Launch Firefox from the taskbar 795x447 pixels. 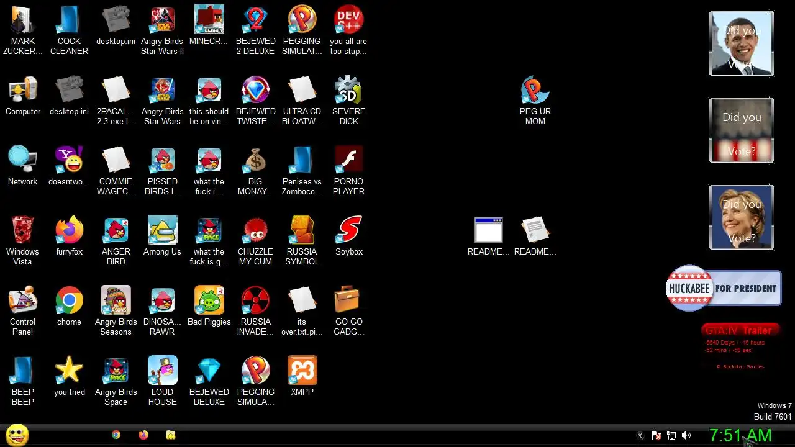(143, 435)
